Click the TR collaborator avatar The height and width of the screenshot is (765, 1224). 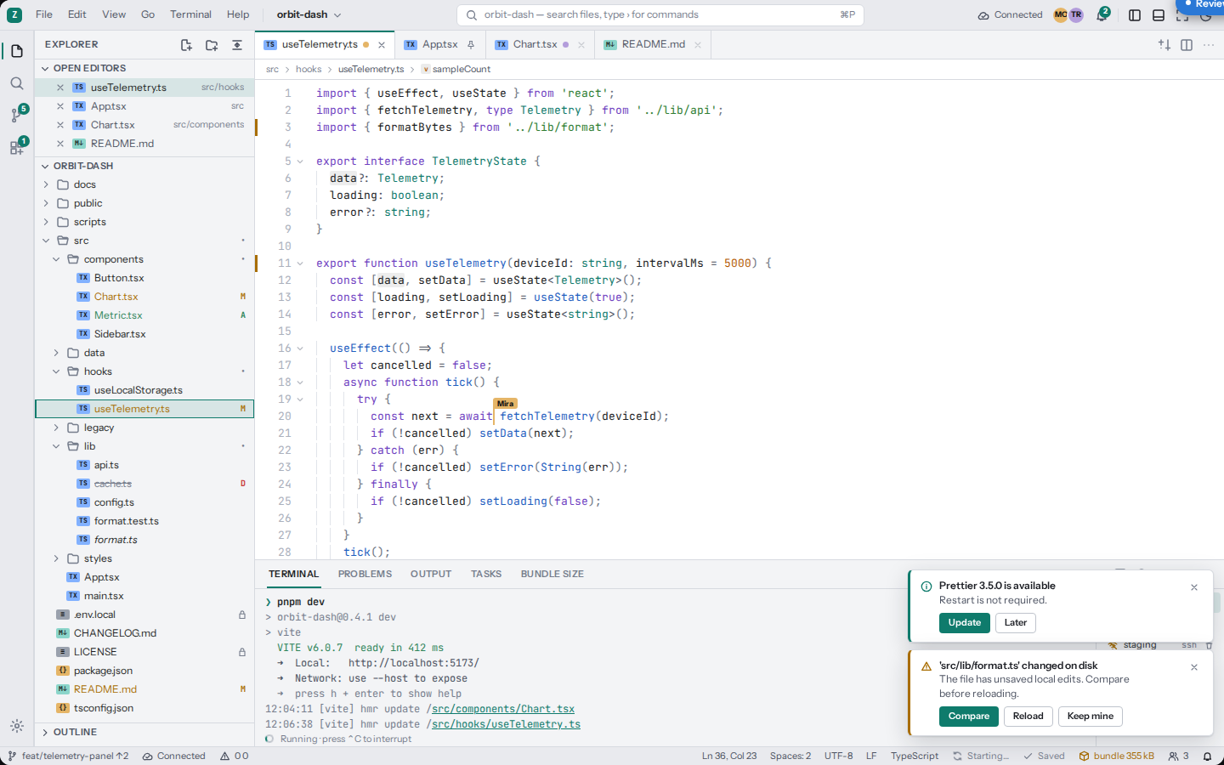(x=1076, y=14)
